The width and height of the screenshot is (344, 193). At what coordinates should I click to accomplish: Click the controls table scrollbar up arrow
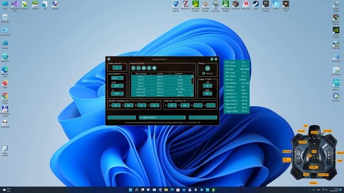click(x=192, y=76)
